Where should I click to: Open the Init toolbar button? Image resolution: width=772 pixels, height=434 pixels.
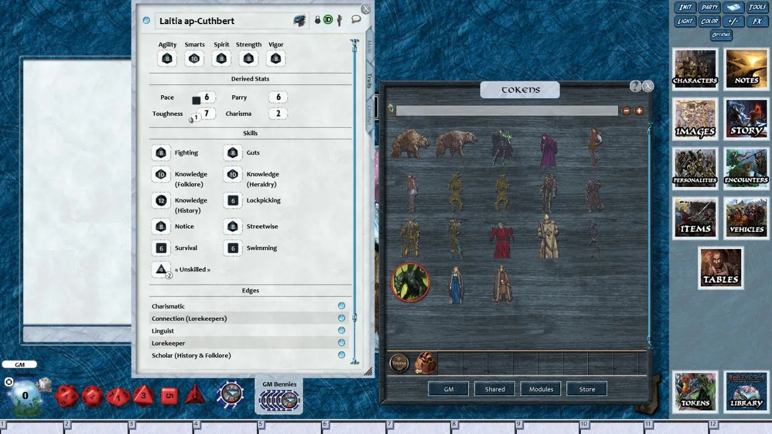point(685,7)
